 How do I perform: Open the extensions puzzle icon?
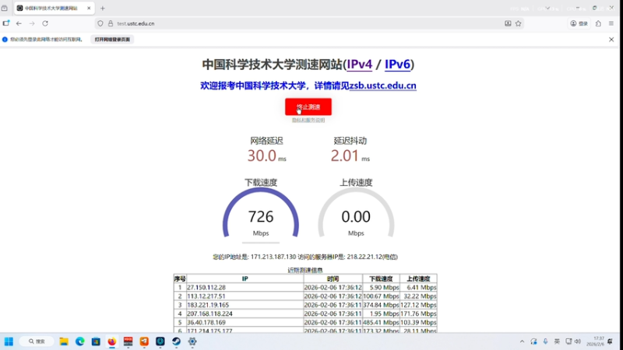tap(598, 23)
